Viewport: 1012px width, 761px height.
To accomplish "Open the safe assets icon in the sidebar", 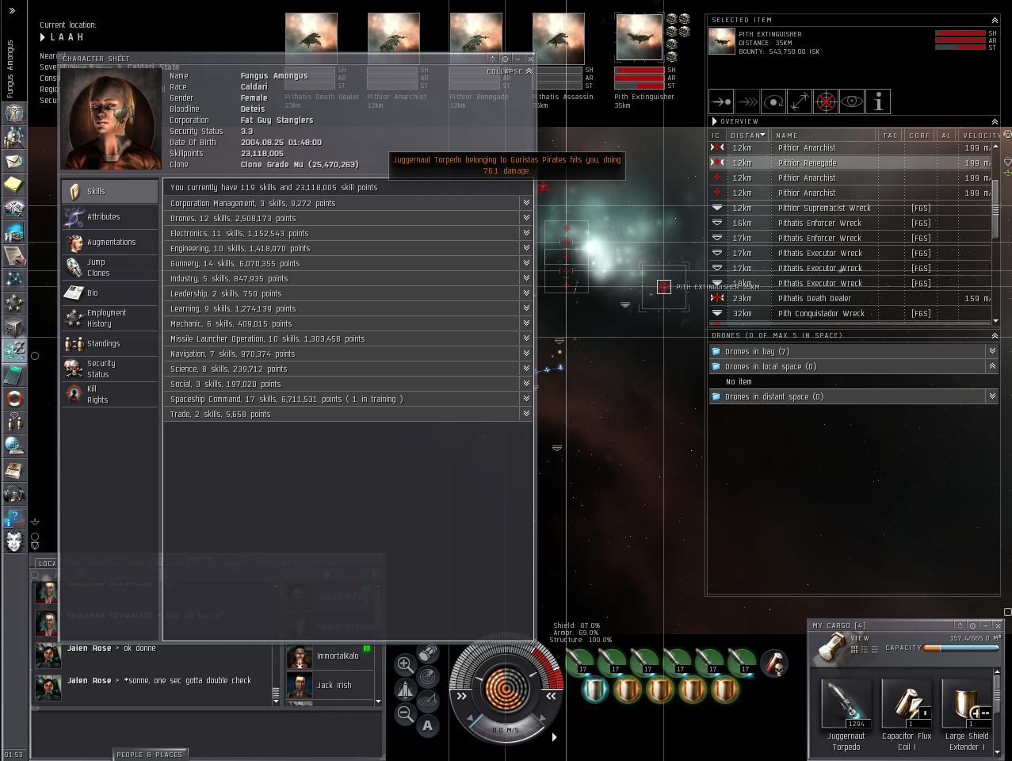I will click(14, 327).
